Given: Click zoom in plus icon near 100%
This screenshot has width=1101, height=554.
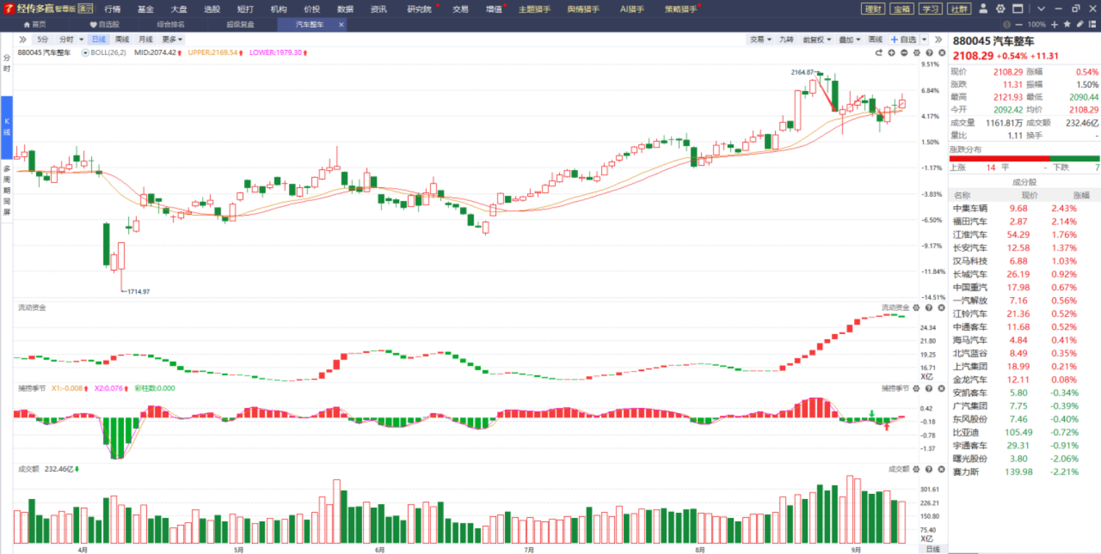Looking at the screenshot, I should tap(1055, 24).
